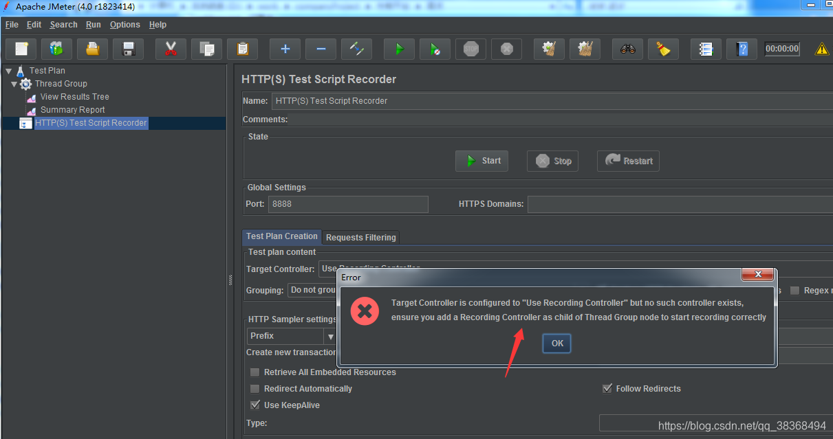Click the Restart recorder button

pos(627,161)
